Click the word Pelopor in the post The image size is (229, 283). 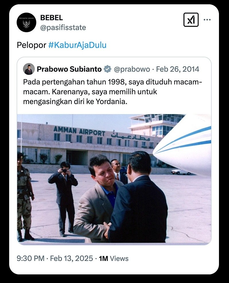click(31, 45)
